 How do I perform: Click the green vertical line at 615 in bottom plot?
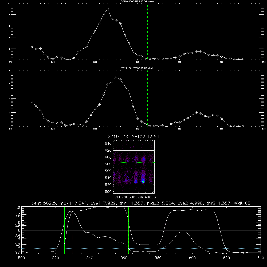[218, 230]
